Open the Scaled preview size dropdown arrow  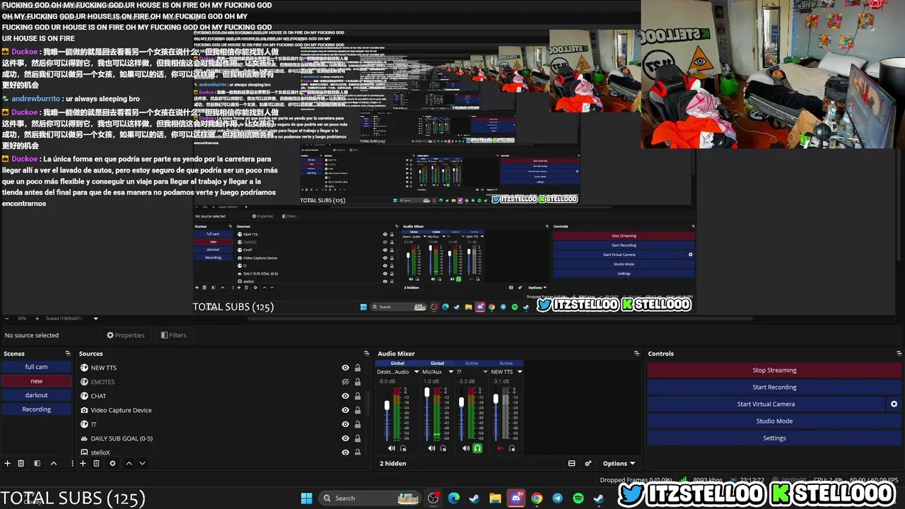95,318
